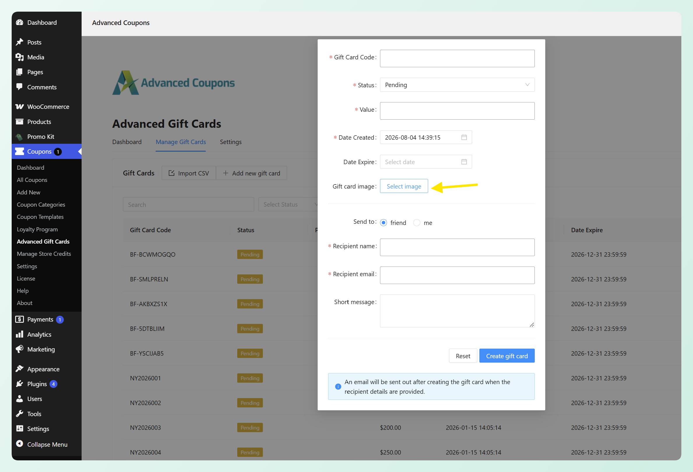Open the Select Status filter dropdown
The width and height of the screenshot is (693, 472).
288,204
